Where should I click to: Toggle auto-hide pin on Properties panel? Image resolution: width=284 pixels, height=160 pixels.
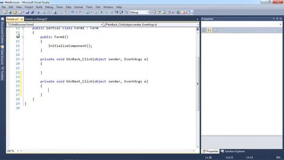click(277, 19)
